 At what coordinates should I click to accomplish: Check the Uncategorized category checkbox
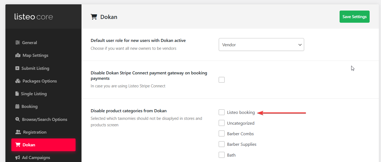[x=222, y=123]
